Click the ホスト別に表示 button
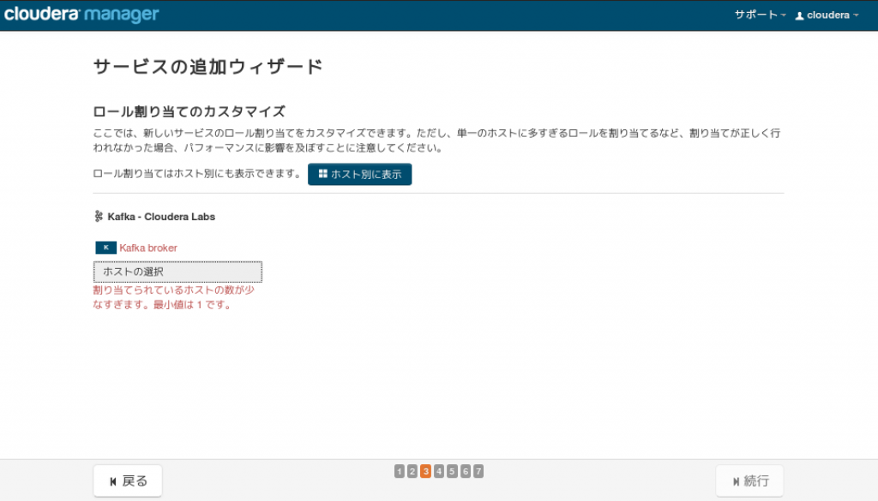Image resolution: width=878 pixels, height=501 pixels. point(359,175)
